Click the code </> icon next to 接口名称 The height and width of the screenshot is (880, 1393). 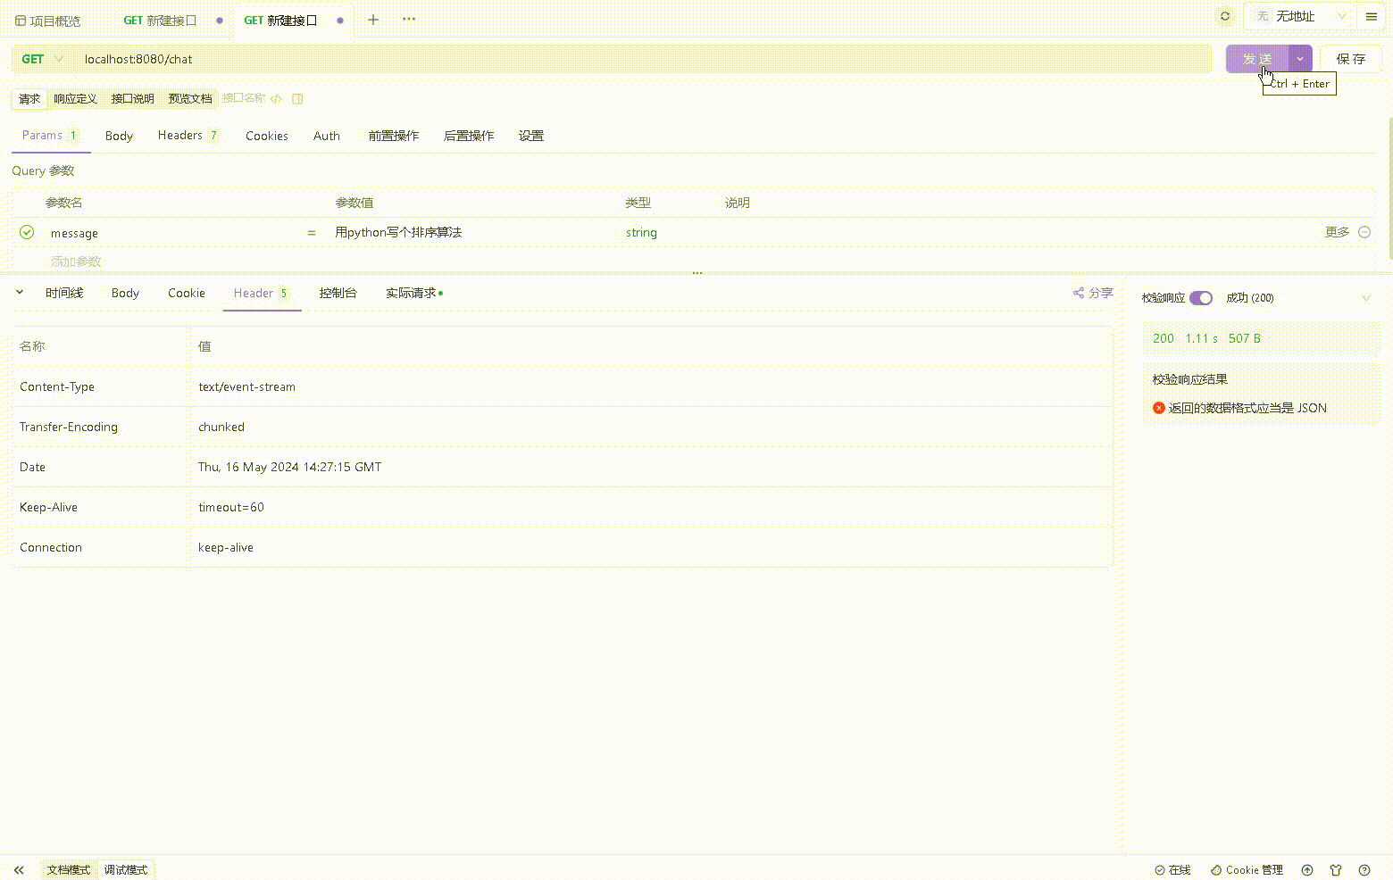(x=277, y=99)
